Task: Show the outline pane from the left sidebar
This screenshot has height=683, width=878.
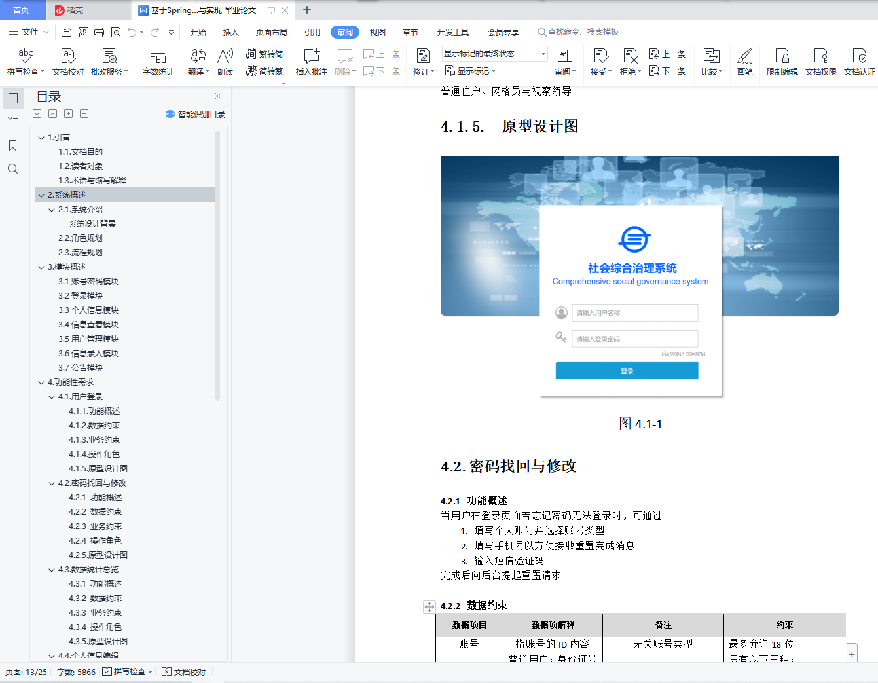Action: click(x=13, y=98)
